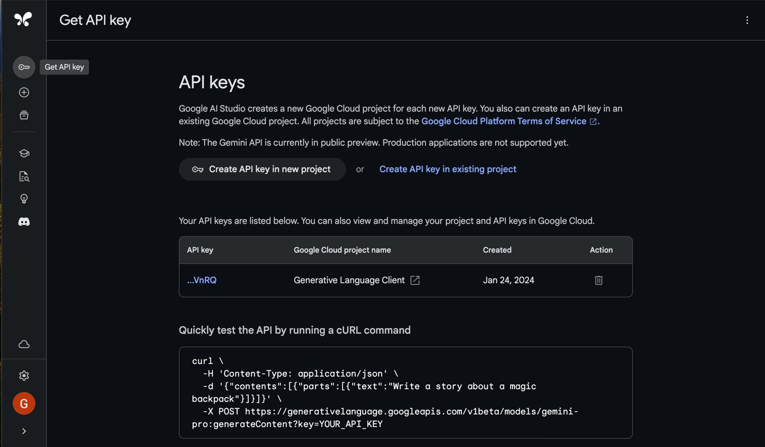
Task: Click the Get API key tooltip label
Action: coord(64,67)
